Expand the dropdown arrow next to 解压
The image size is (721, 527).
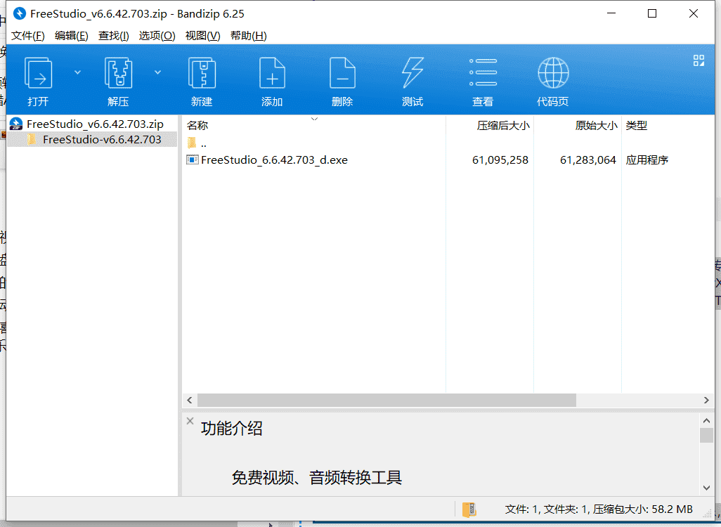tap(157, 72)
